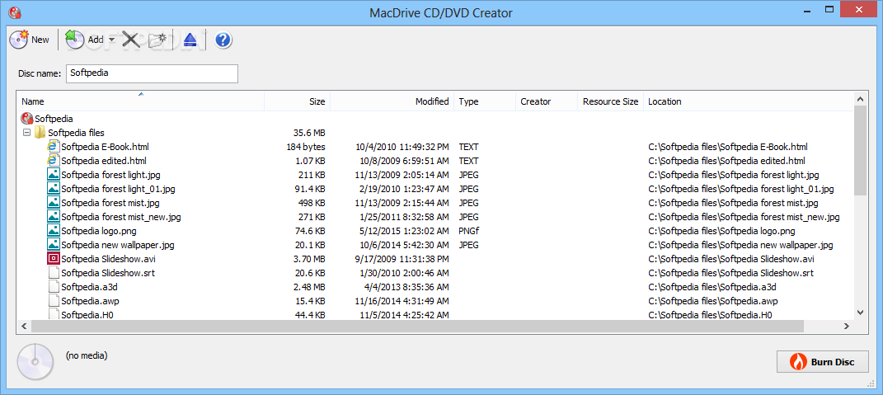
Task: Sort by the Name column header
Action: pos(141,101)
